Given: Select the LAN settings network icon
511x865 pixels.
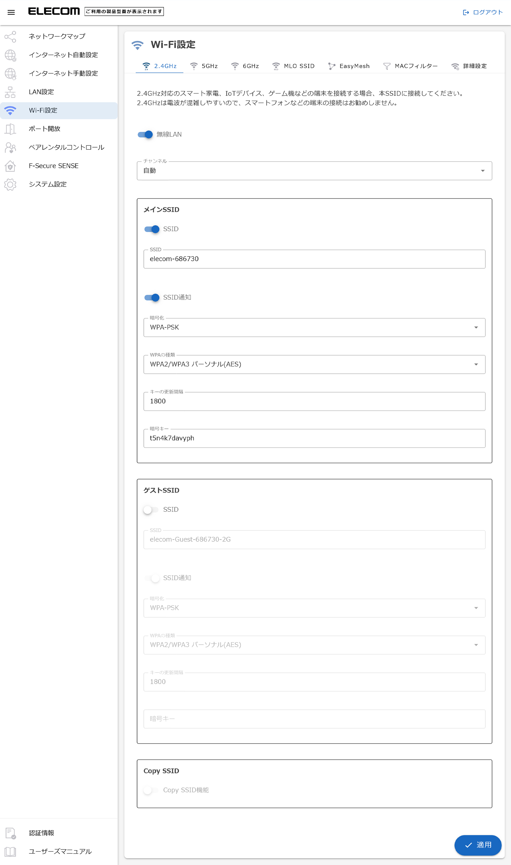Looking at the screenshot, I should point(10,92).
